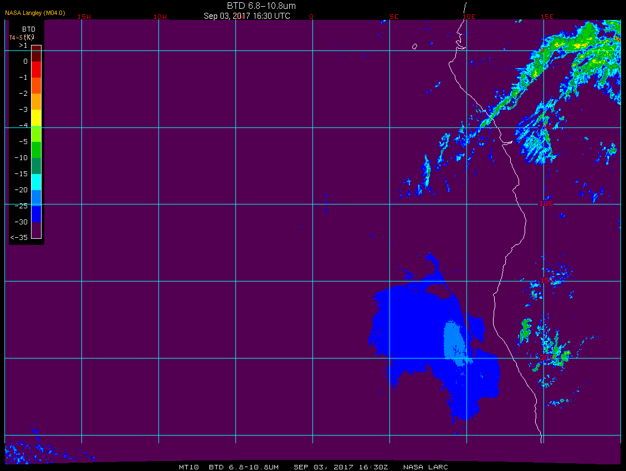Click the NASA LARC text in bottom caption
The height and width of the screenshot is (471, 626).
(425, 467)
